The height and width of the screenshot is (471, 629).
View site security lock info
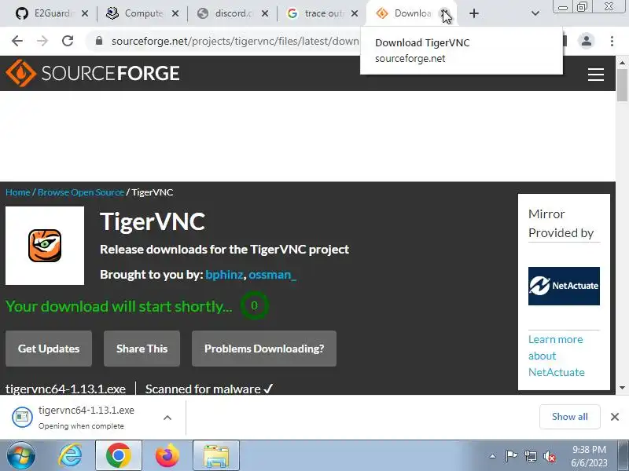(99, 41)
